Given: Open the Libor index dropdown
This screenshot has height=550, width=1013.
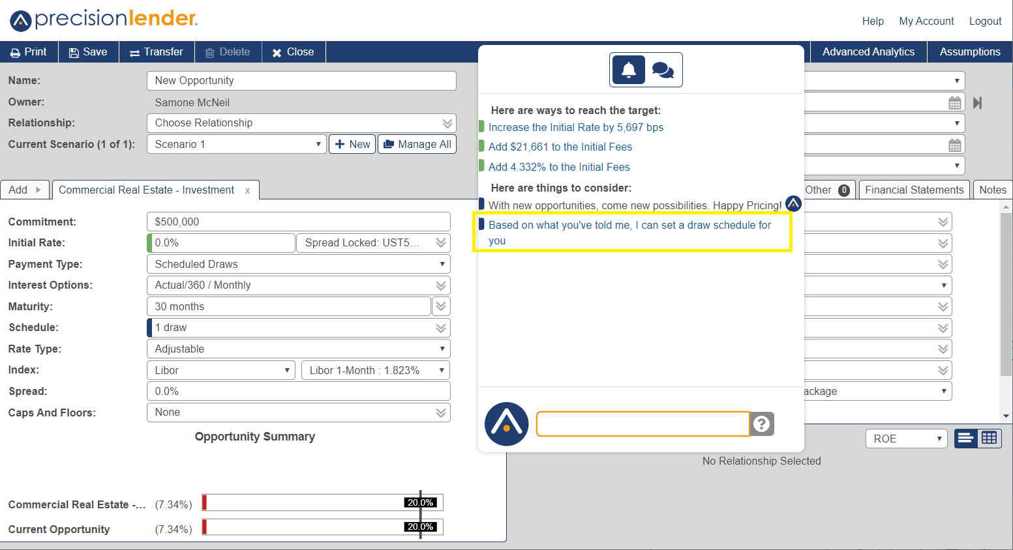Looking at the screenshot, I should (221, 370).
